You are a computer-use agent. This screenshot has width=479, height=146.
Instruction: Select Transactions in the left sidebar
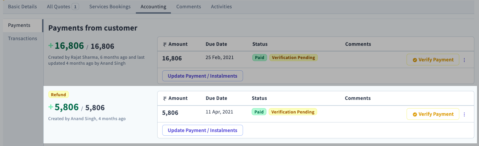point(22,38)
